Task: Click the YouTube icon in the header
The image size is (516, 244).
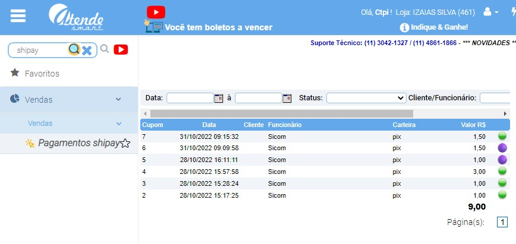Action: [156, 12]
